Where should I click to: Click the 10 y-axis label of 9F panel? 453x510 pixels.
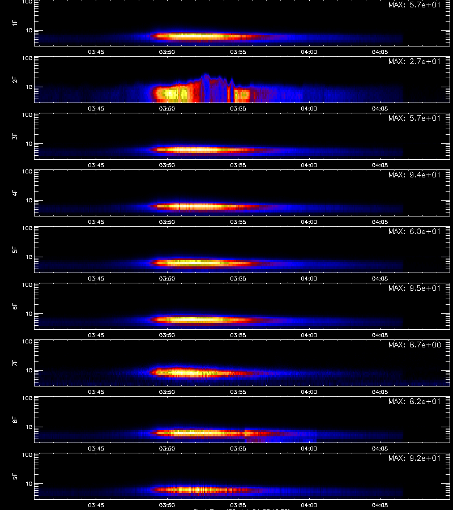pos(29,484)
